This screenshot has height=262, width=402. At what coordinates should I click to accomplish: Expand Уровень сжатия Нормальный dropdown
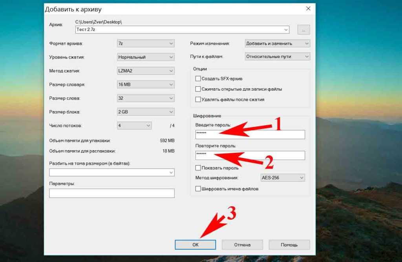pos(146,57)
